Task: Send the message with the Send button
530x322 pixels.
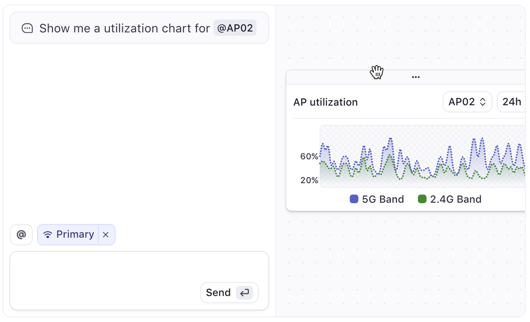Action: (x=229, y=293)
